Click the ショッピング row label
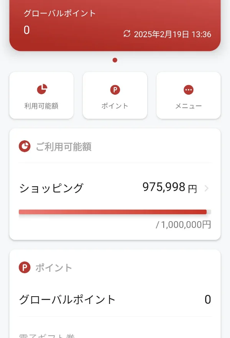This screenshot has height=338, width=230. point(51,188)
